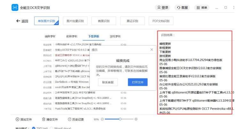
Task: Click result line 下载更新
Action: [x=165, y=52]
